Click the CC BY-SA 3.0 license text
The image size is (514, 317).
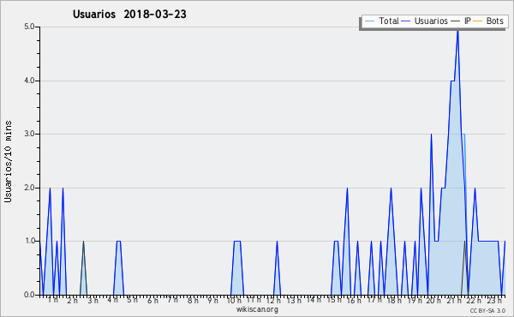[x=487, y=310]
